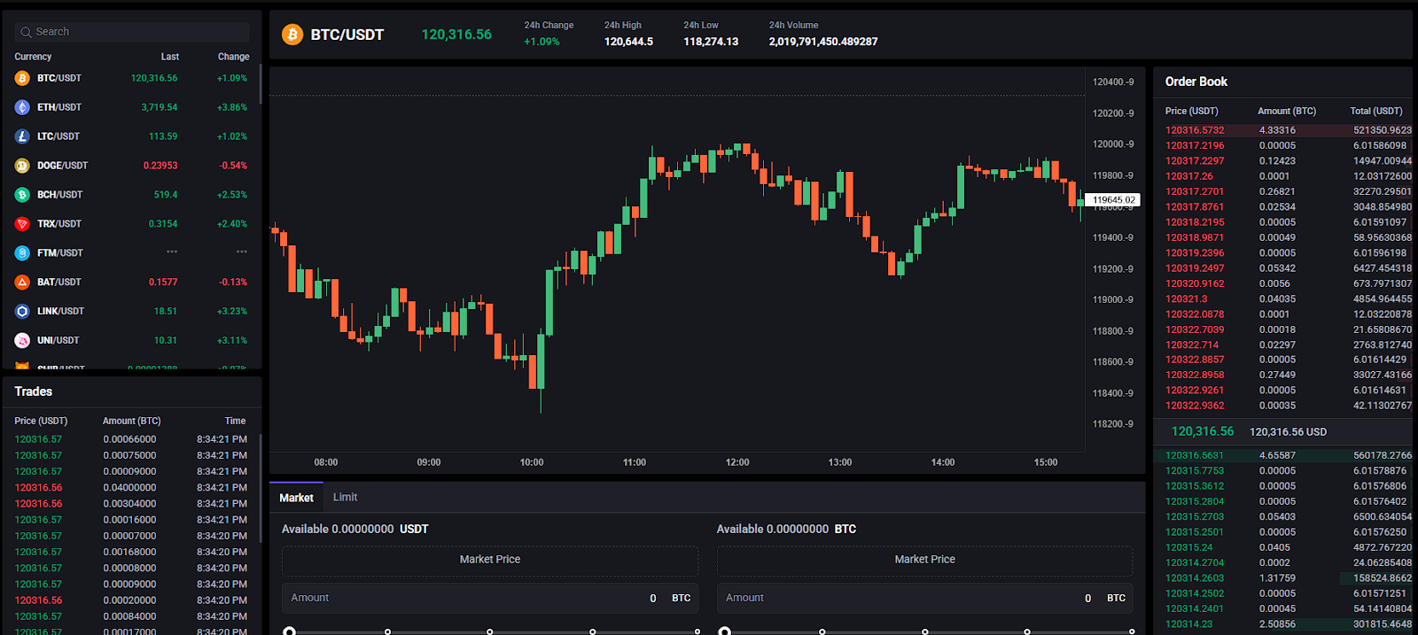Screen dimensions: 1418x635
Task: Pick the Uniswap UNI icon
Action: click(22, 340)
